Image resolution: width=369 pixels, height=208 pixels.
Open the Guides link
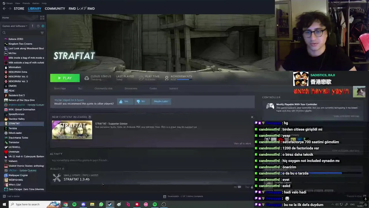click(x=153, y=88)
